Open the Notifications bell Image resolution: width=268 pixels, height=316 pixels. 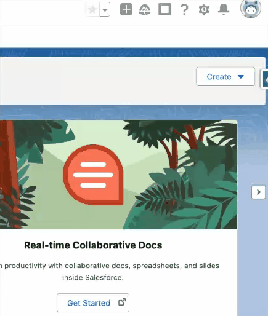pyautogui.click(x=224, y=9)
